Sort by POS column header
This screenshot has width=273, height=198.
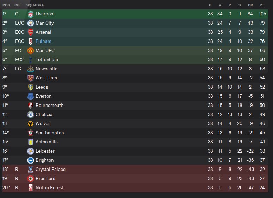point(6,5)
